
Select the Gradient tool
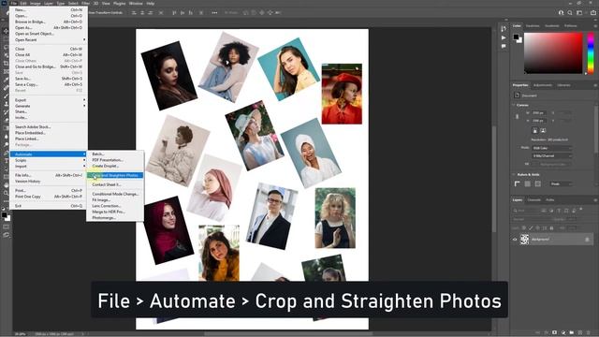pos(7,128)
